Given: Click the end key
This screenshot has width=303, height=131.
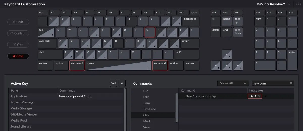Looking at the screenshot, I should pos(227,32).
